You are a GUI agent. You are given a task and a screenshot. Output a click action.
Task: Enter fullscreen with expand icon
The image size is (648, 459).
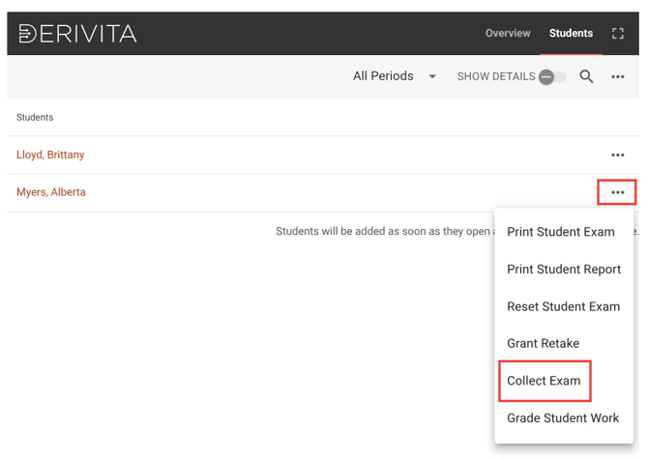[618, 34]
